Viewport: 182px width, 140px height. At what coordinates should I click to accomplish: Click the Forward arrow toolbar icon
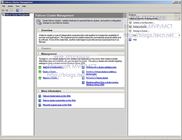click(x=7, y=11)
